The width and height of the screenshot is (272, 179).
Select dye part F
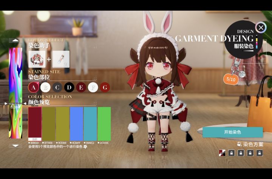(x=93, y=87)
